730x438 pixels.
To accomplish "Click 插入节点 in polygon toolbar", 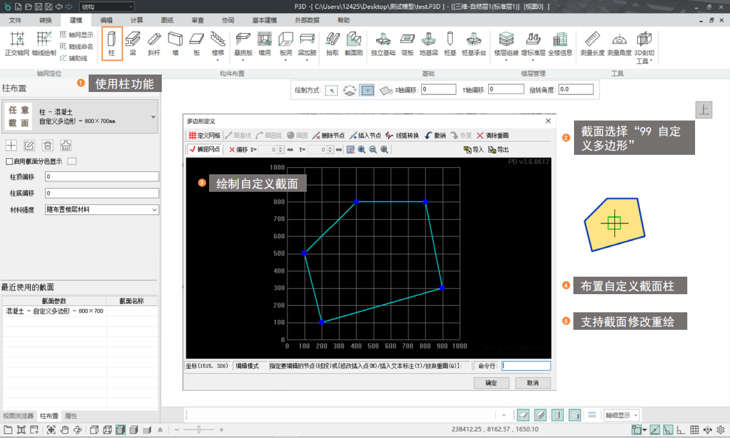I will 365,135.
